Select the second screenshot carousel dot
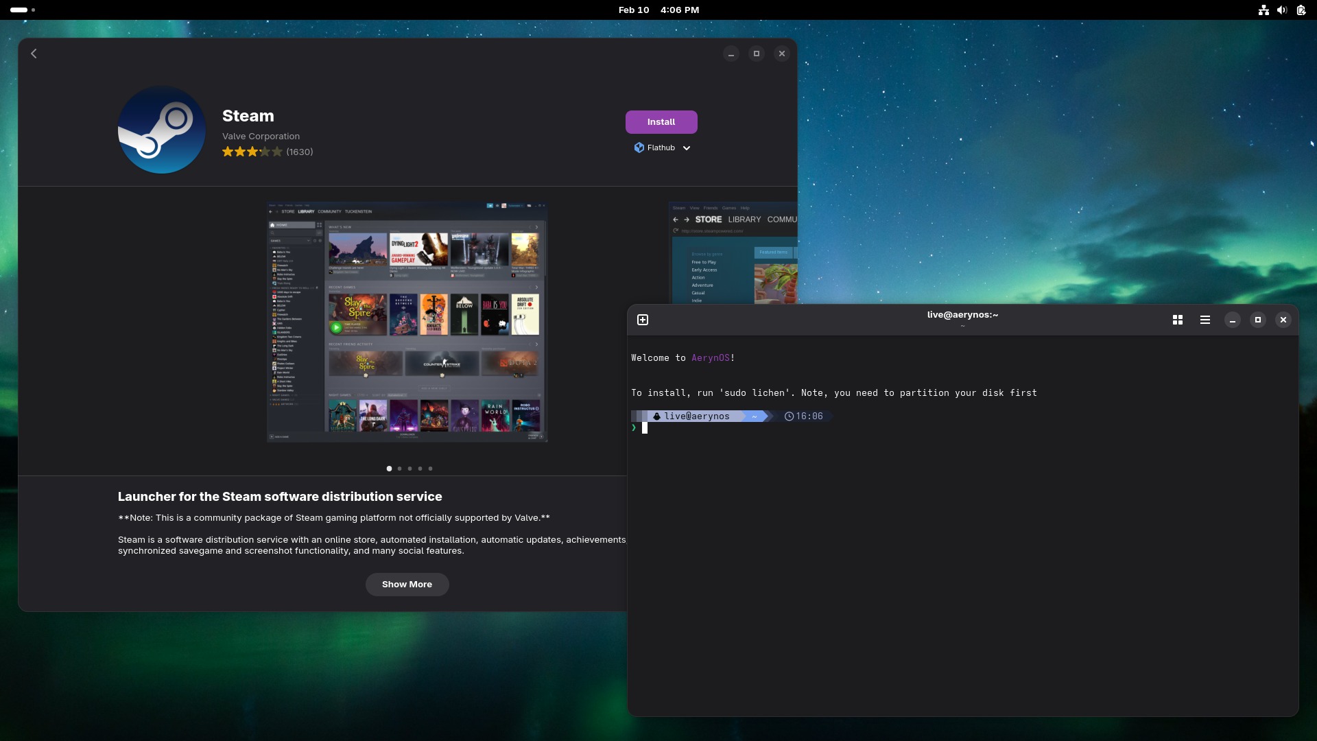 tap(400, 469)
